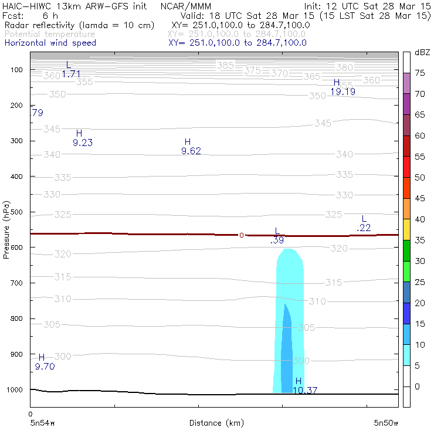
Task: Click the '370' potential temperature contour label
Action: [x=280, y=73]
